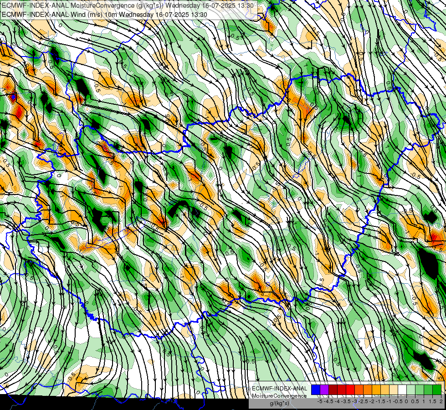Click ECMWF-INDEX-ANAL label in legend box
446x410 pixels.
click(279, 389)
